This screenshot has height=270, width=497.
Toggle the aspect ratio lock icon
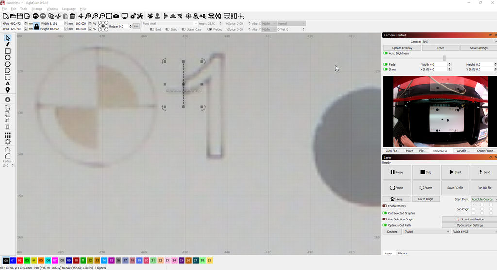point(36,26)
